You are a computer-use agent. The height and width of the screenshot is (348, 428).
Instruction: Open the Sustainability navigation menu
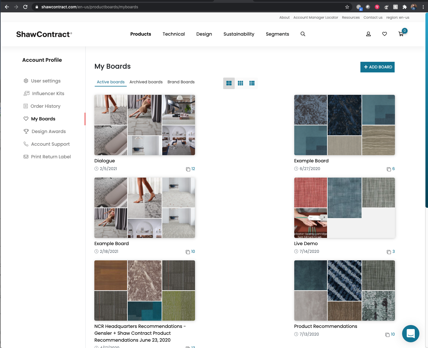239,34
